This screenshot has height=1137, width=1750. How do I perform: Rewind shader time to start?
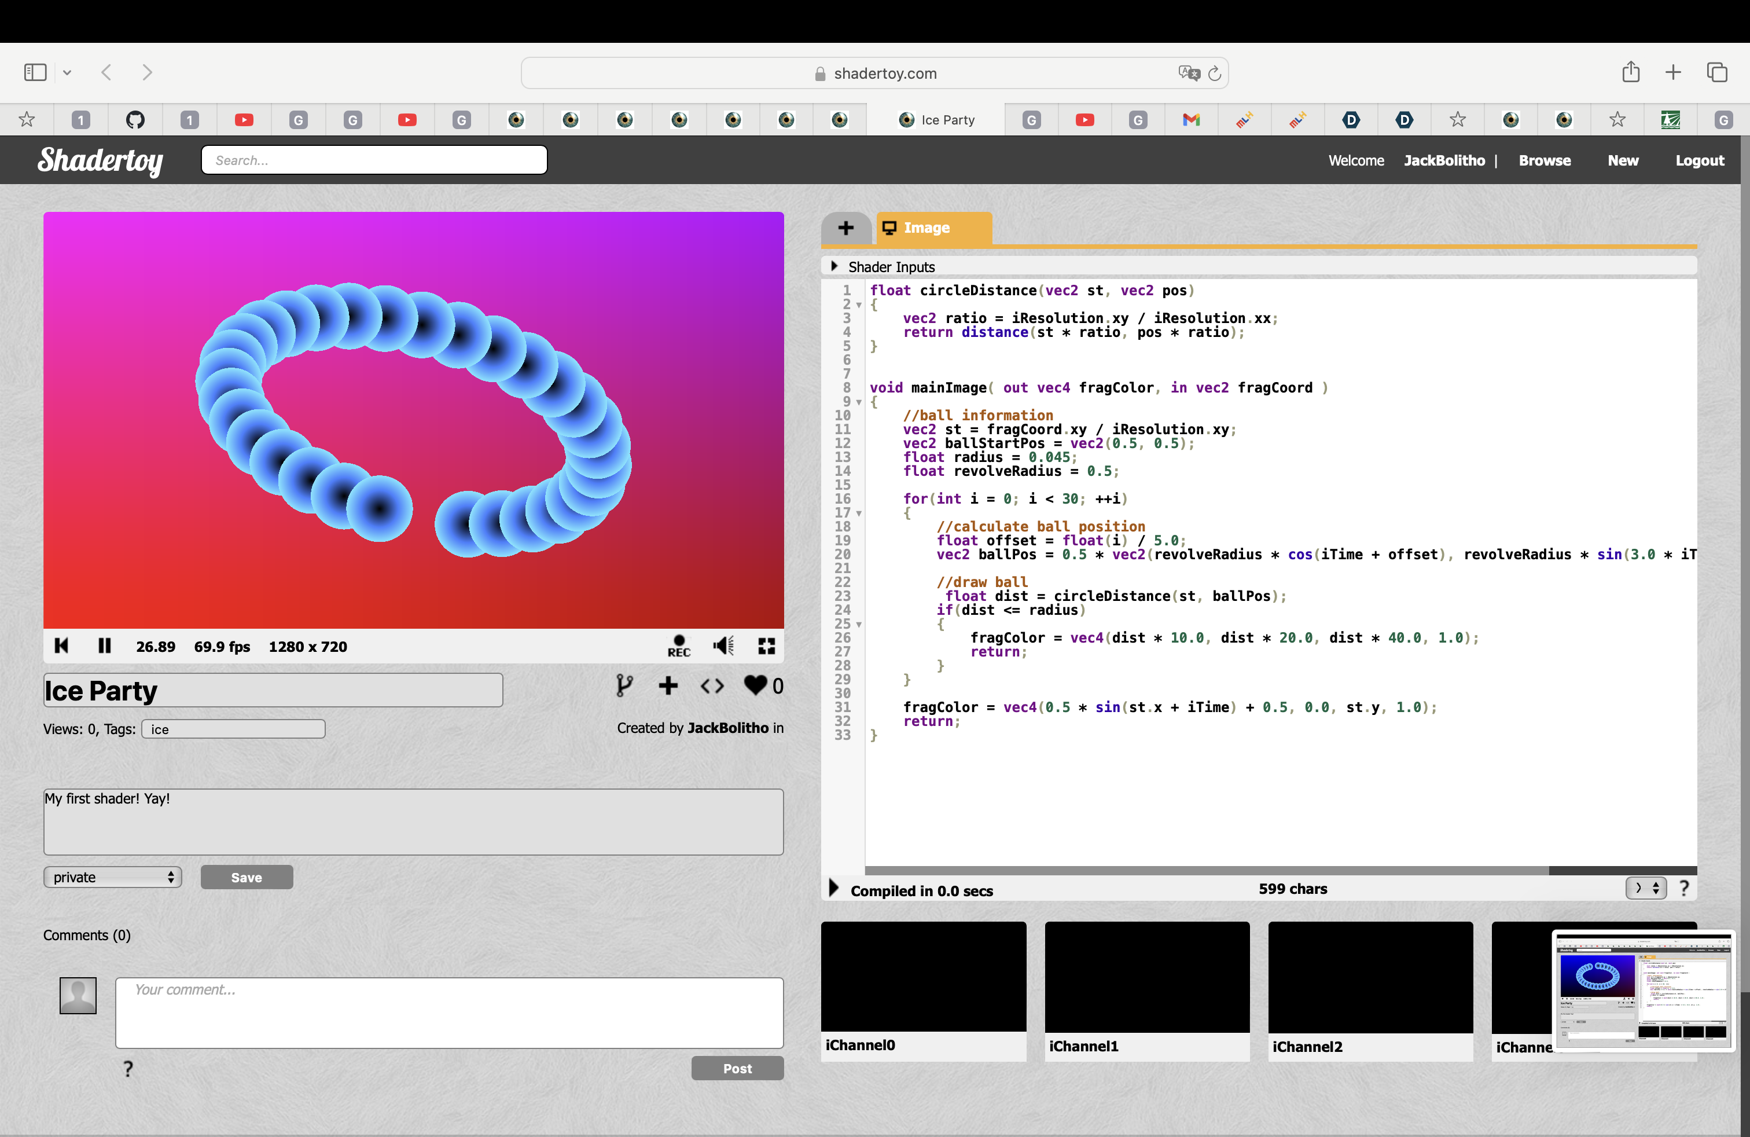click(x=62, y=645)
